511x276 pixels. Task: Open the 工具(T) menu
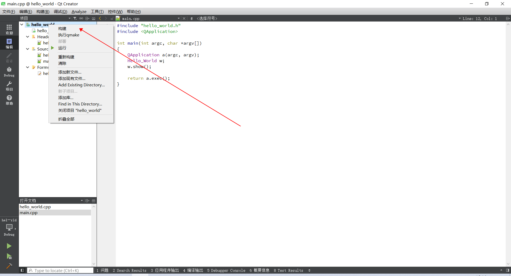pos(97,11)
